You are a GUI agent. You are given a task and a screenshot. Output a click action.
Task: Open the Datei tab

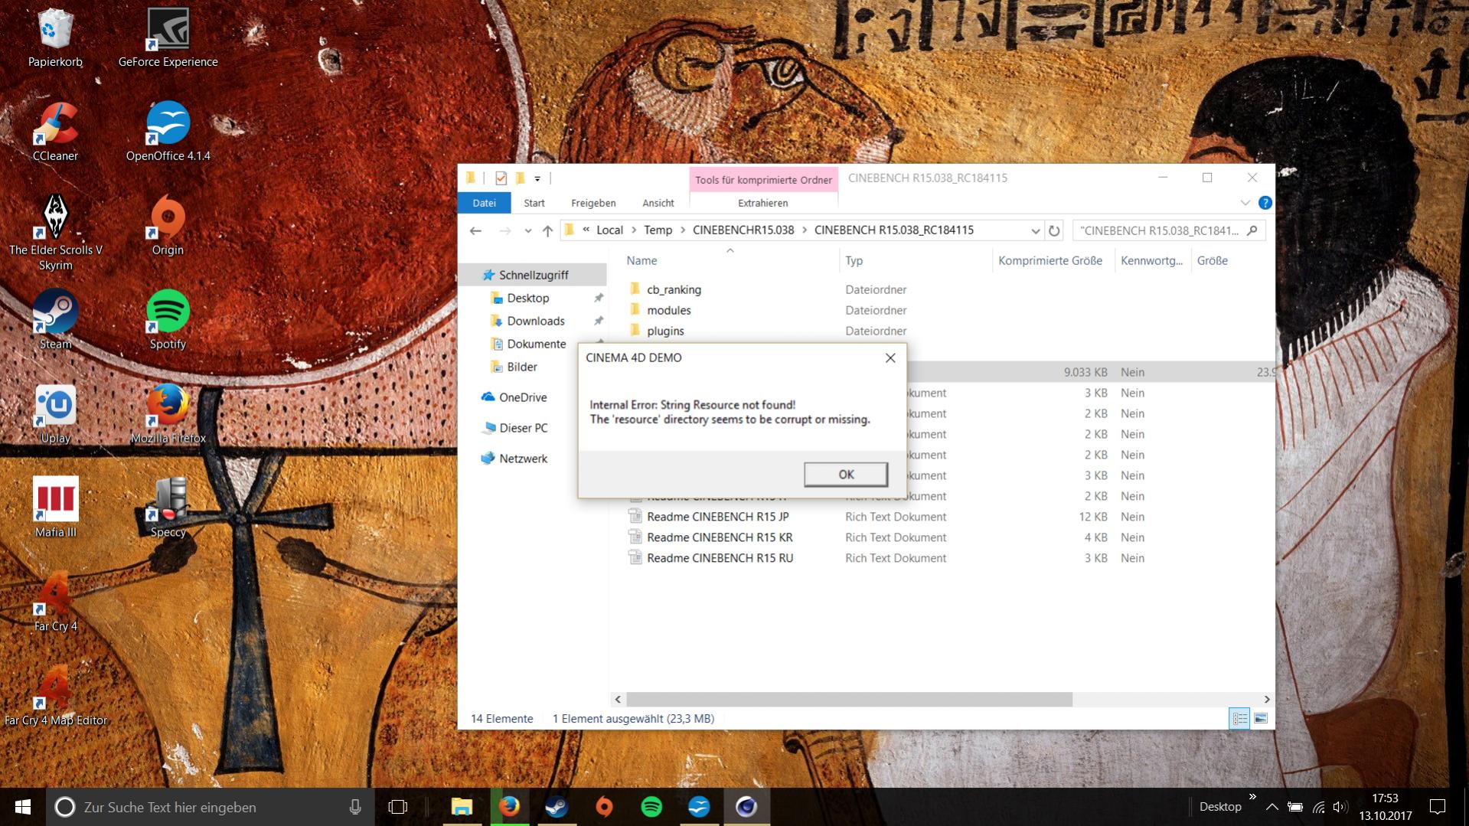(484, 203)
